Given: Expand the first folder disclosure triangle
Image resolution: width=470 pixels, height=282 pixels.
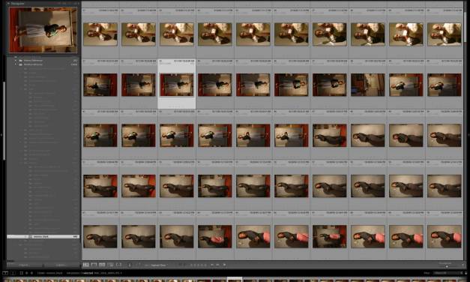Looking at the screenshot, I should click(x=16, y=60).
